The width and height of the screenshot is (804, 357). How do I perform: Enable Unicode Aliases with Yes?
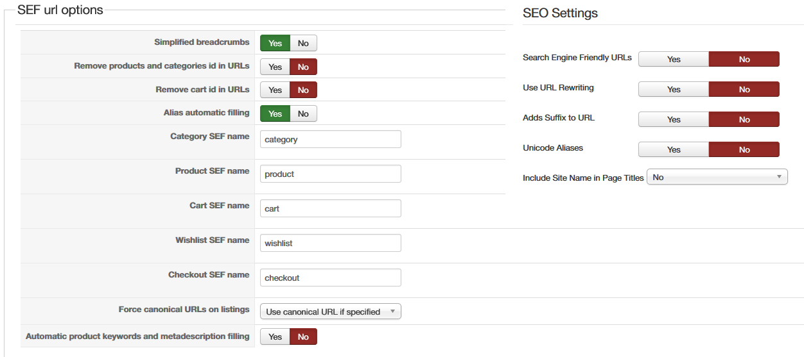coord(673,149)
